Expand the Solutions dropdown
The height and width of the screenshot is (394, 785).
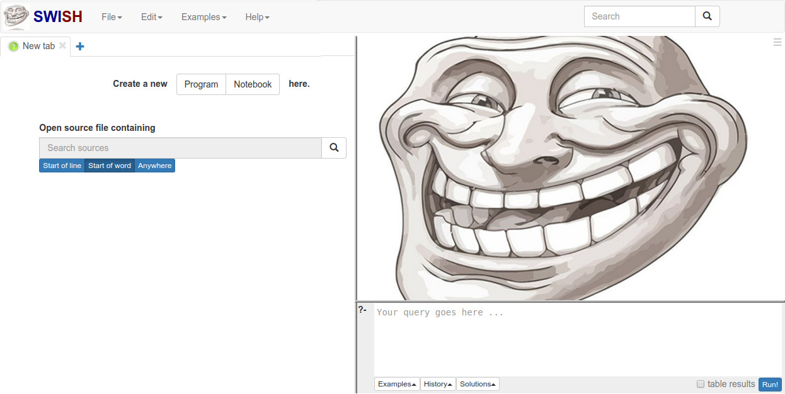point(478,384)
